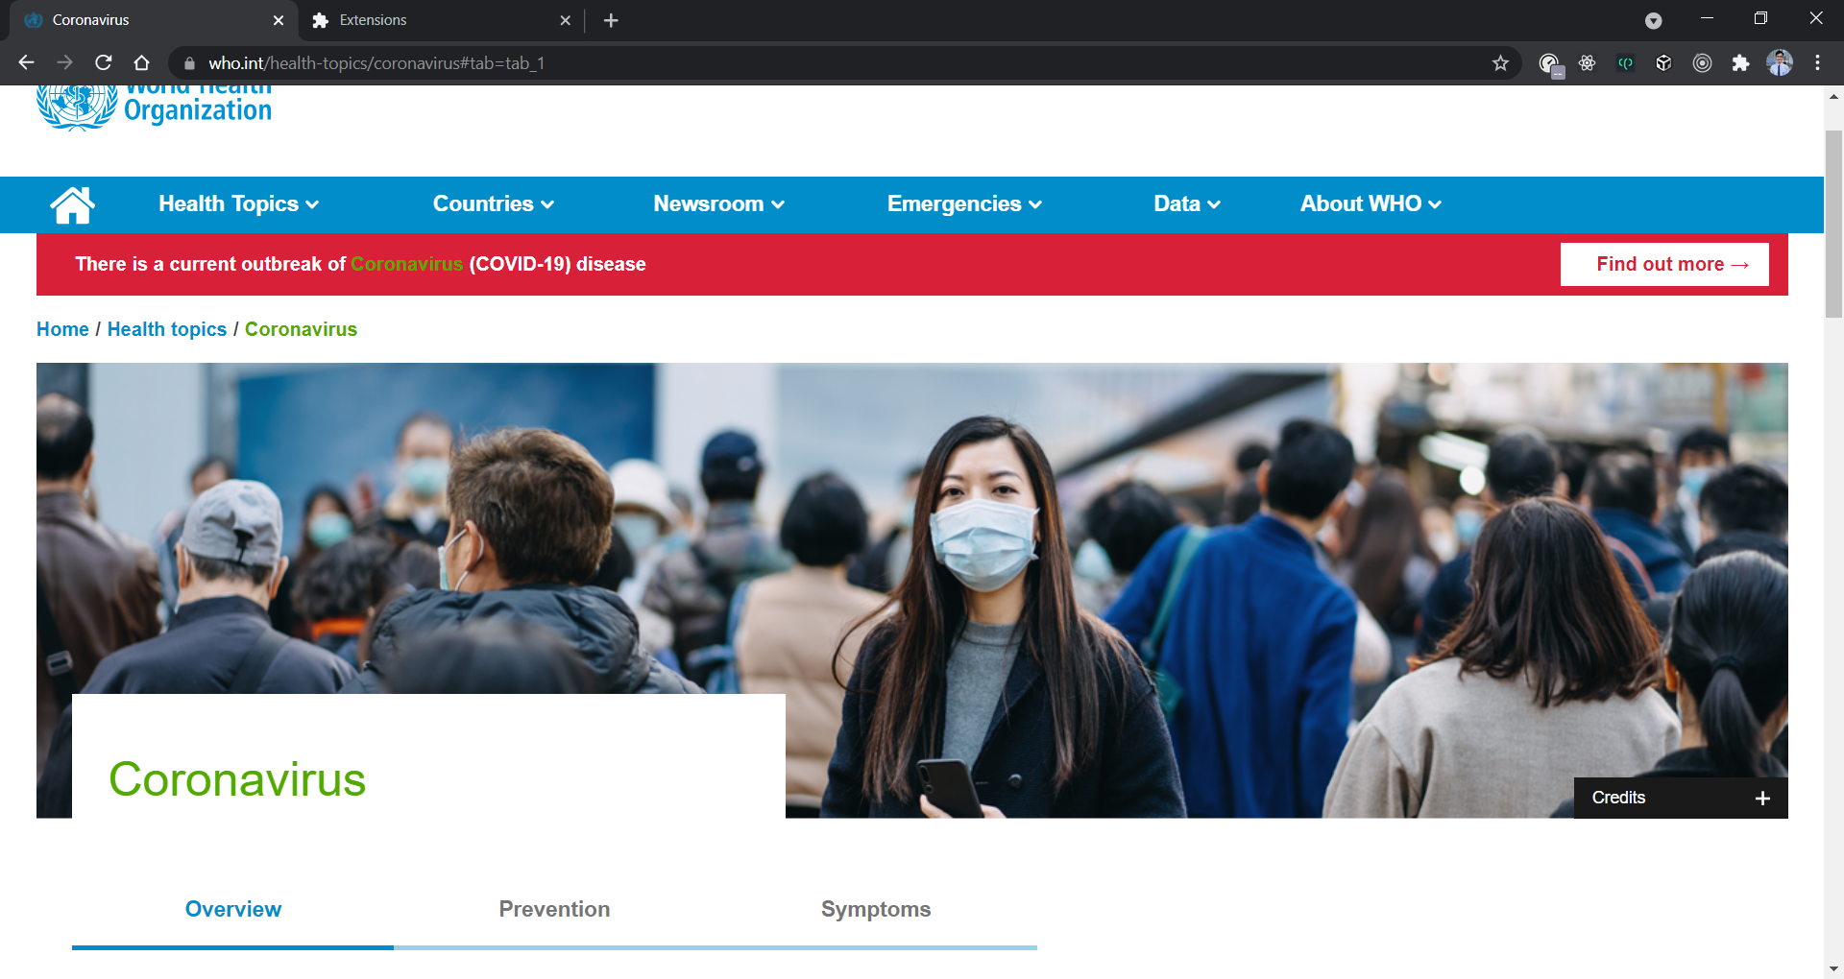
Task: Click the Coronavirus link in outbreak banner
Action: point(407,264)
